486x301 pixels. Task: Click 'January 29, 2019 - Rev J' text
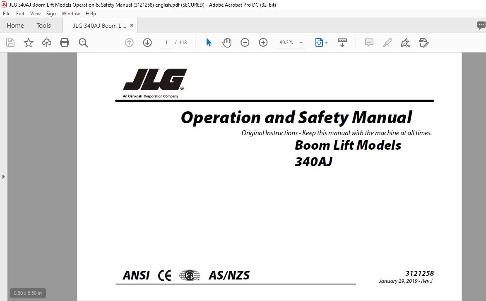(x=406, y=281)
